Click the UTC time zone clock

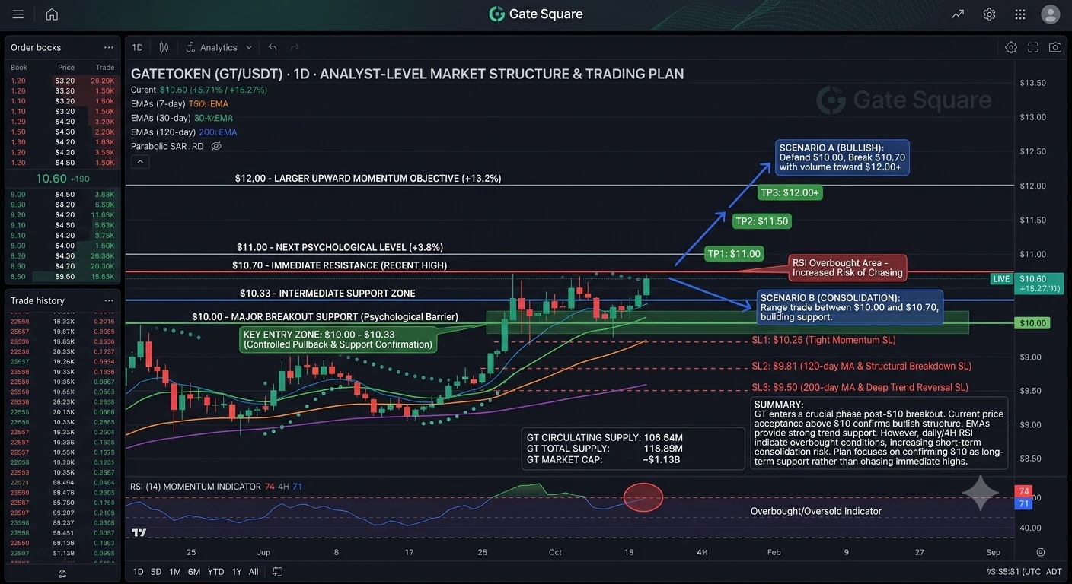tap(1013, 571)
